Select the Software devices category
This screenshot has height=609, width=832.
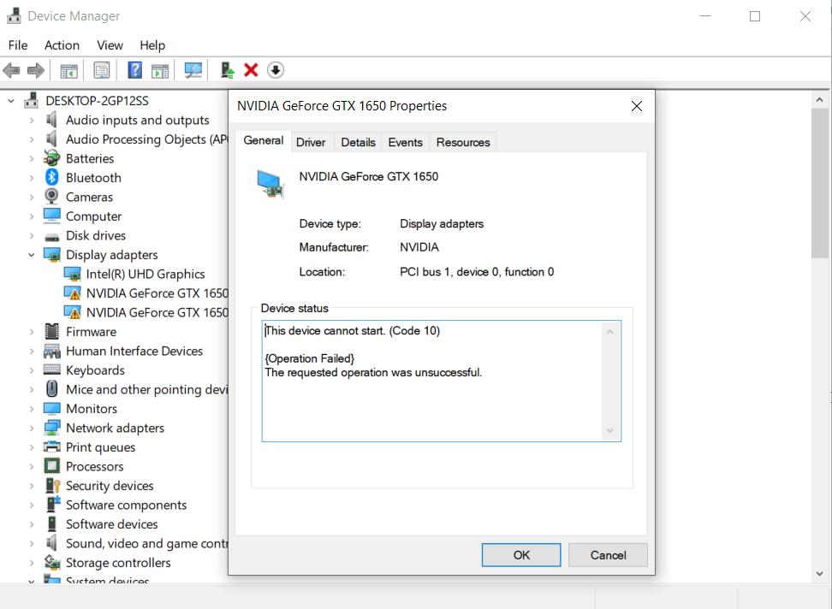pyautogui.click(x=112, y=523)
